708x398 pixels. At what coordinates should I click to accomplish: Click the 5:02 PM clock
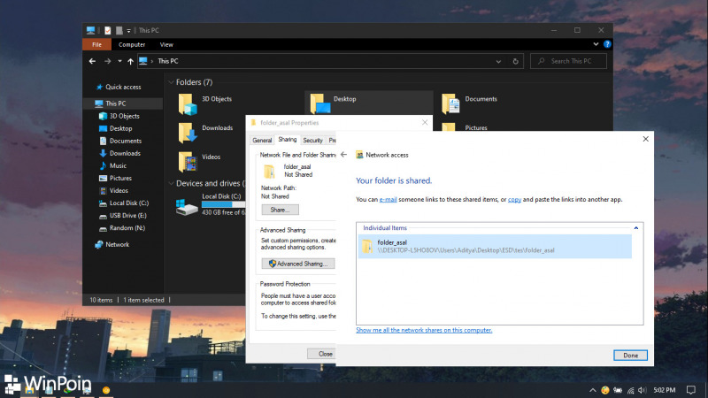coord(665,390)
